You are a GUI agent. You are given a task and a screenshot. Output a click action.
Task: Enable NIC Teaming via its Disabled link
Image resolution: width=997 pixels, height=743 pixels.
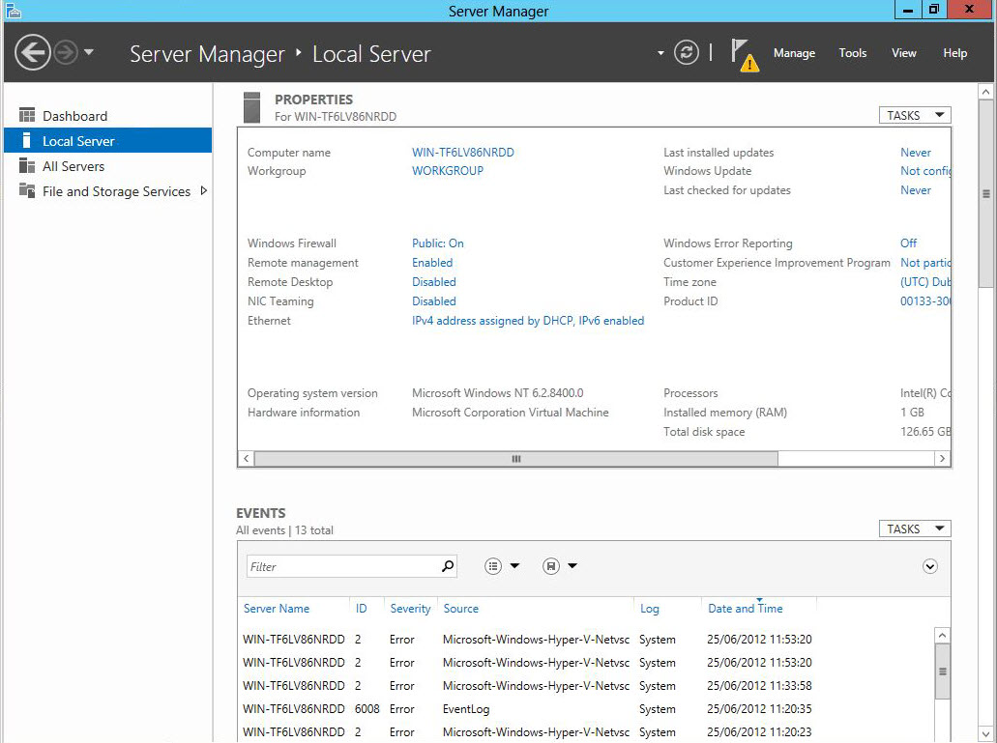[x=433, y=300]
